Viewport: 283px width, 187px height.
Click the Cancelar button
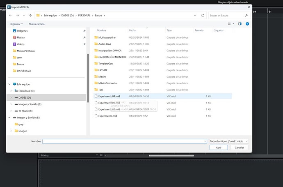(x=240, y=148)
